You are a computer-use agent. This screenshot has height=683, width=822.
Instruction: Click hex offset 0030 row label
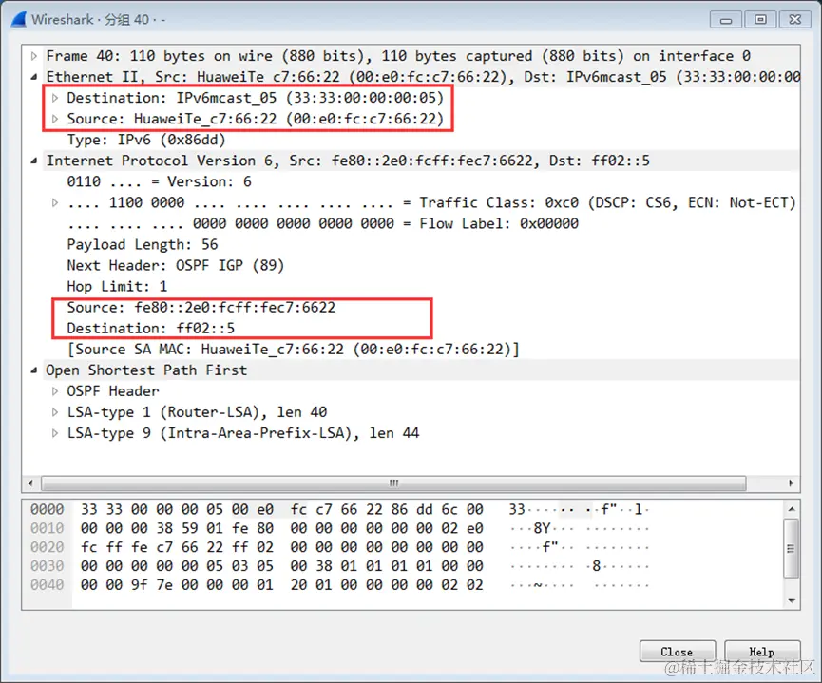[x=48, y=566]
